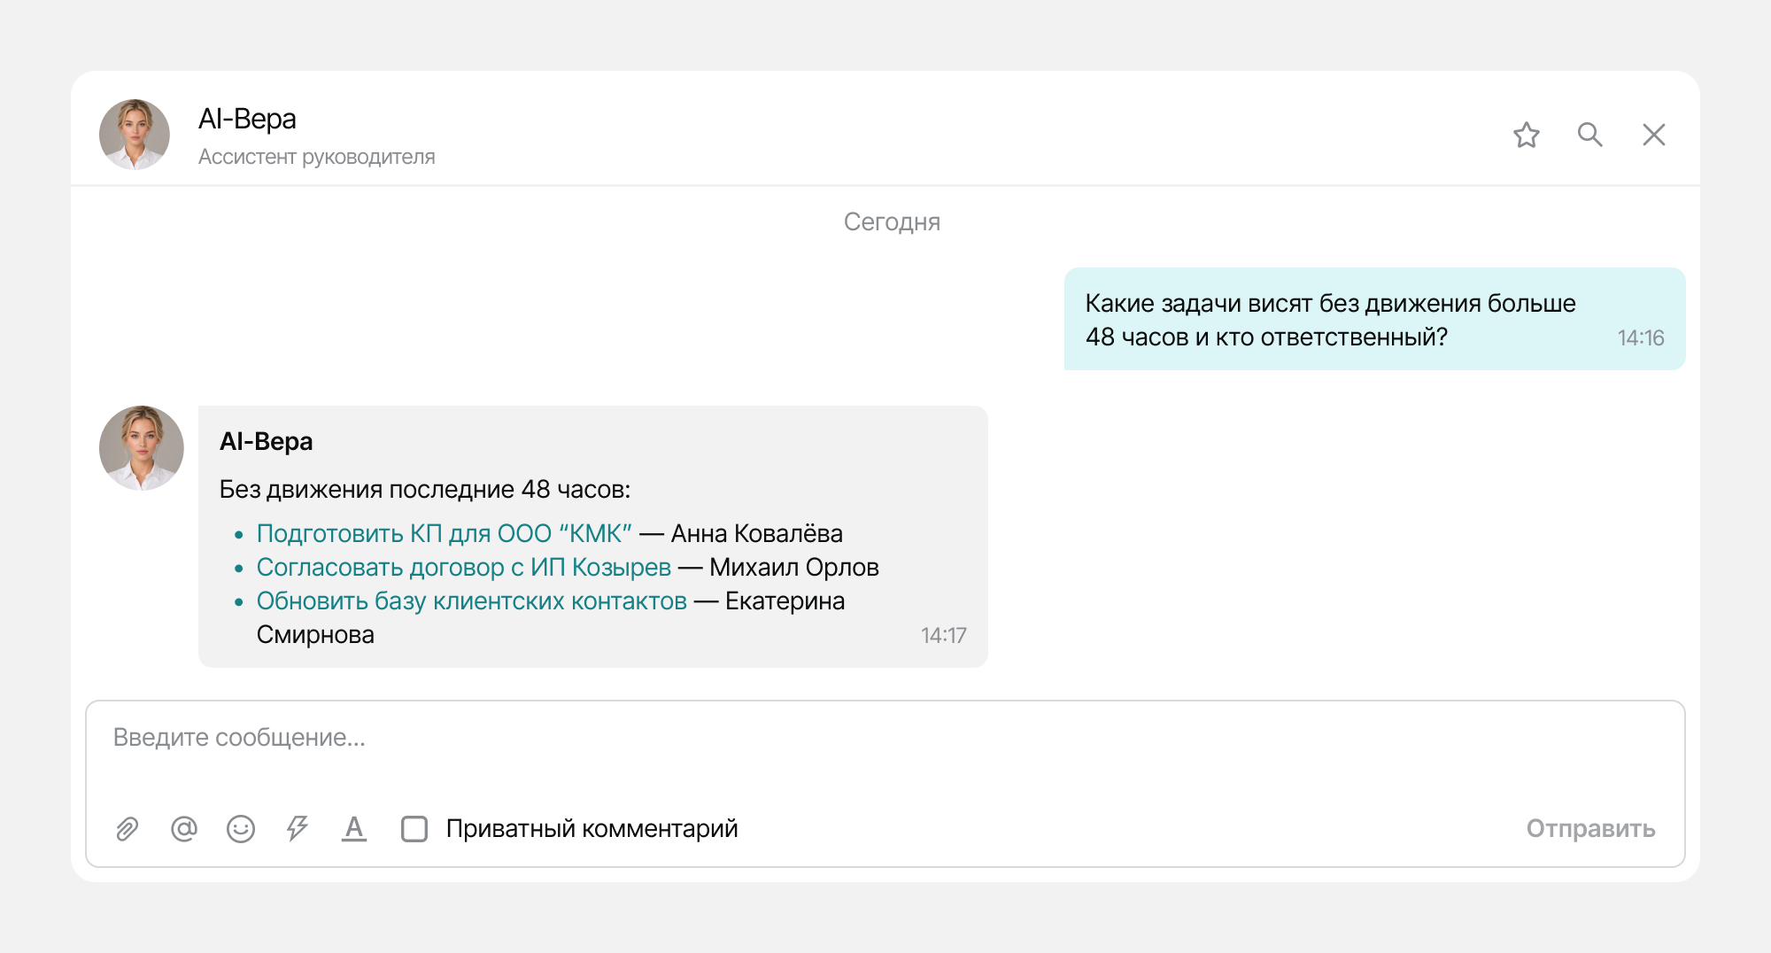Image resolution: width=1771 pixels, height=953 pixels.
Task: Open text formatting underlined A icon
Action: coord(354,829)
